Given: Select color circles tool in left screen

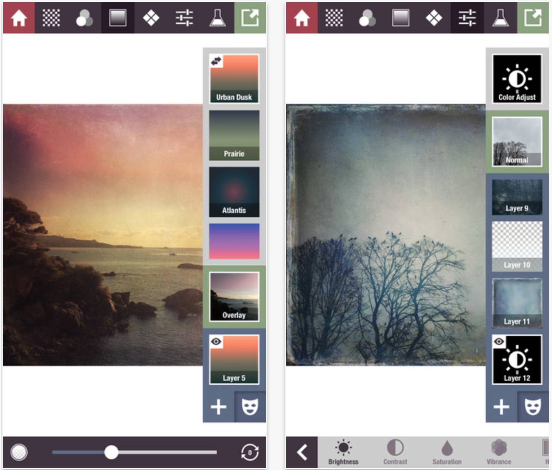Looking at the screenshot, I should point(84,18).
